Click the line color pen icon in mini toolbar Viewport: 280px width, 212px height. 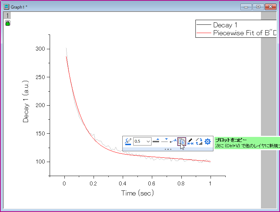click(128, 141)
